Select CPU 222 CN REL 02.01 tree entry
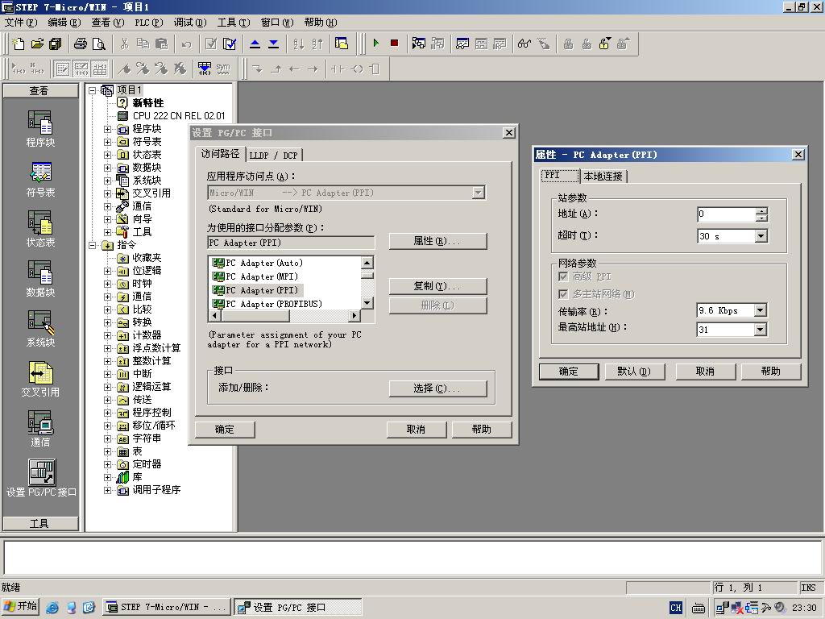Viewport: 825px width, 619px height. coord(178,116)
